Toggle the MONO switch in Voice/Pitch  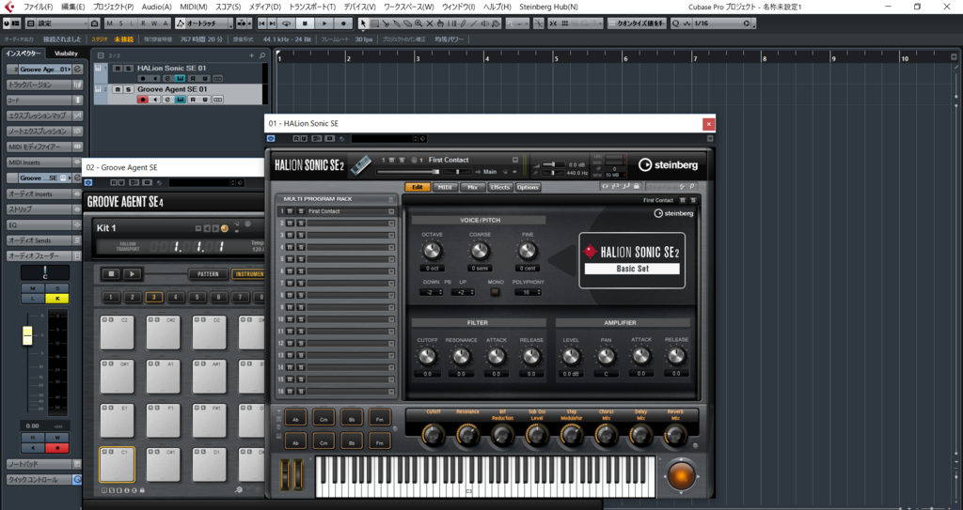pos(495,292)
